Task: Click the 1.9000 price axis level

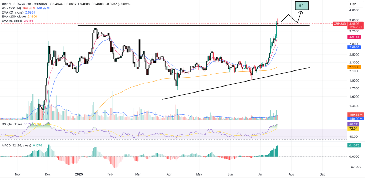Action: tap(355, 80)
